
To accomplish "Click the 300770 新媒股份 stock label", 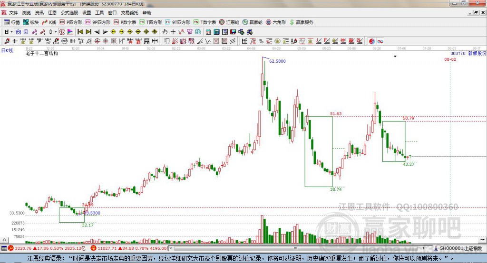I will (468, 53).
